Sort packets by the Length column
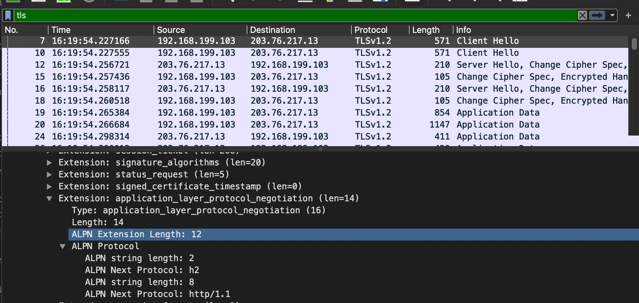This screenshot has width=639, height=303. click(431, 30)
